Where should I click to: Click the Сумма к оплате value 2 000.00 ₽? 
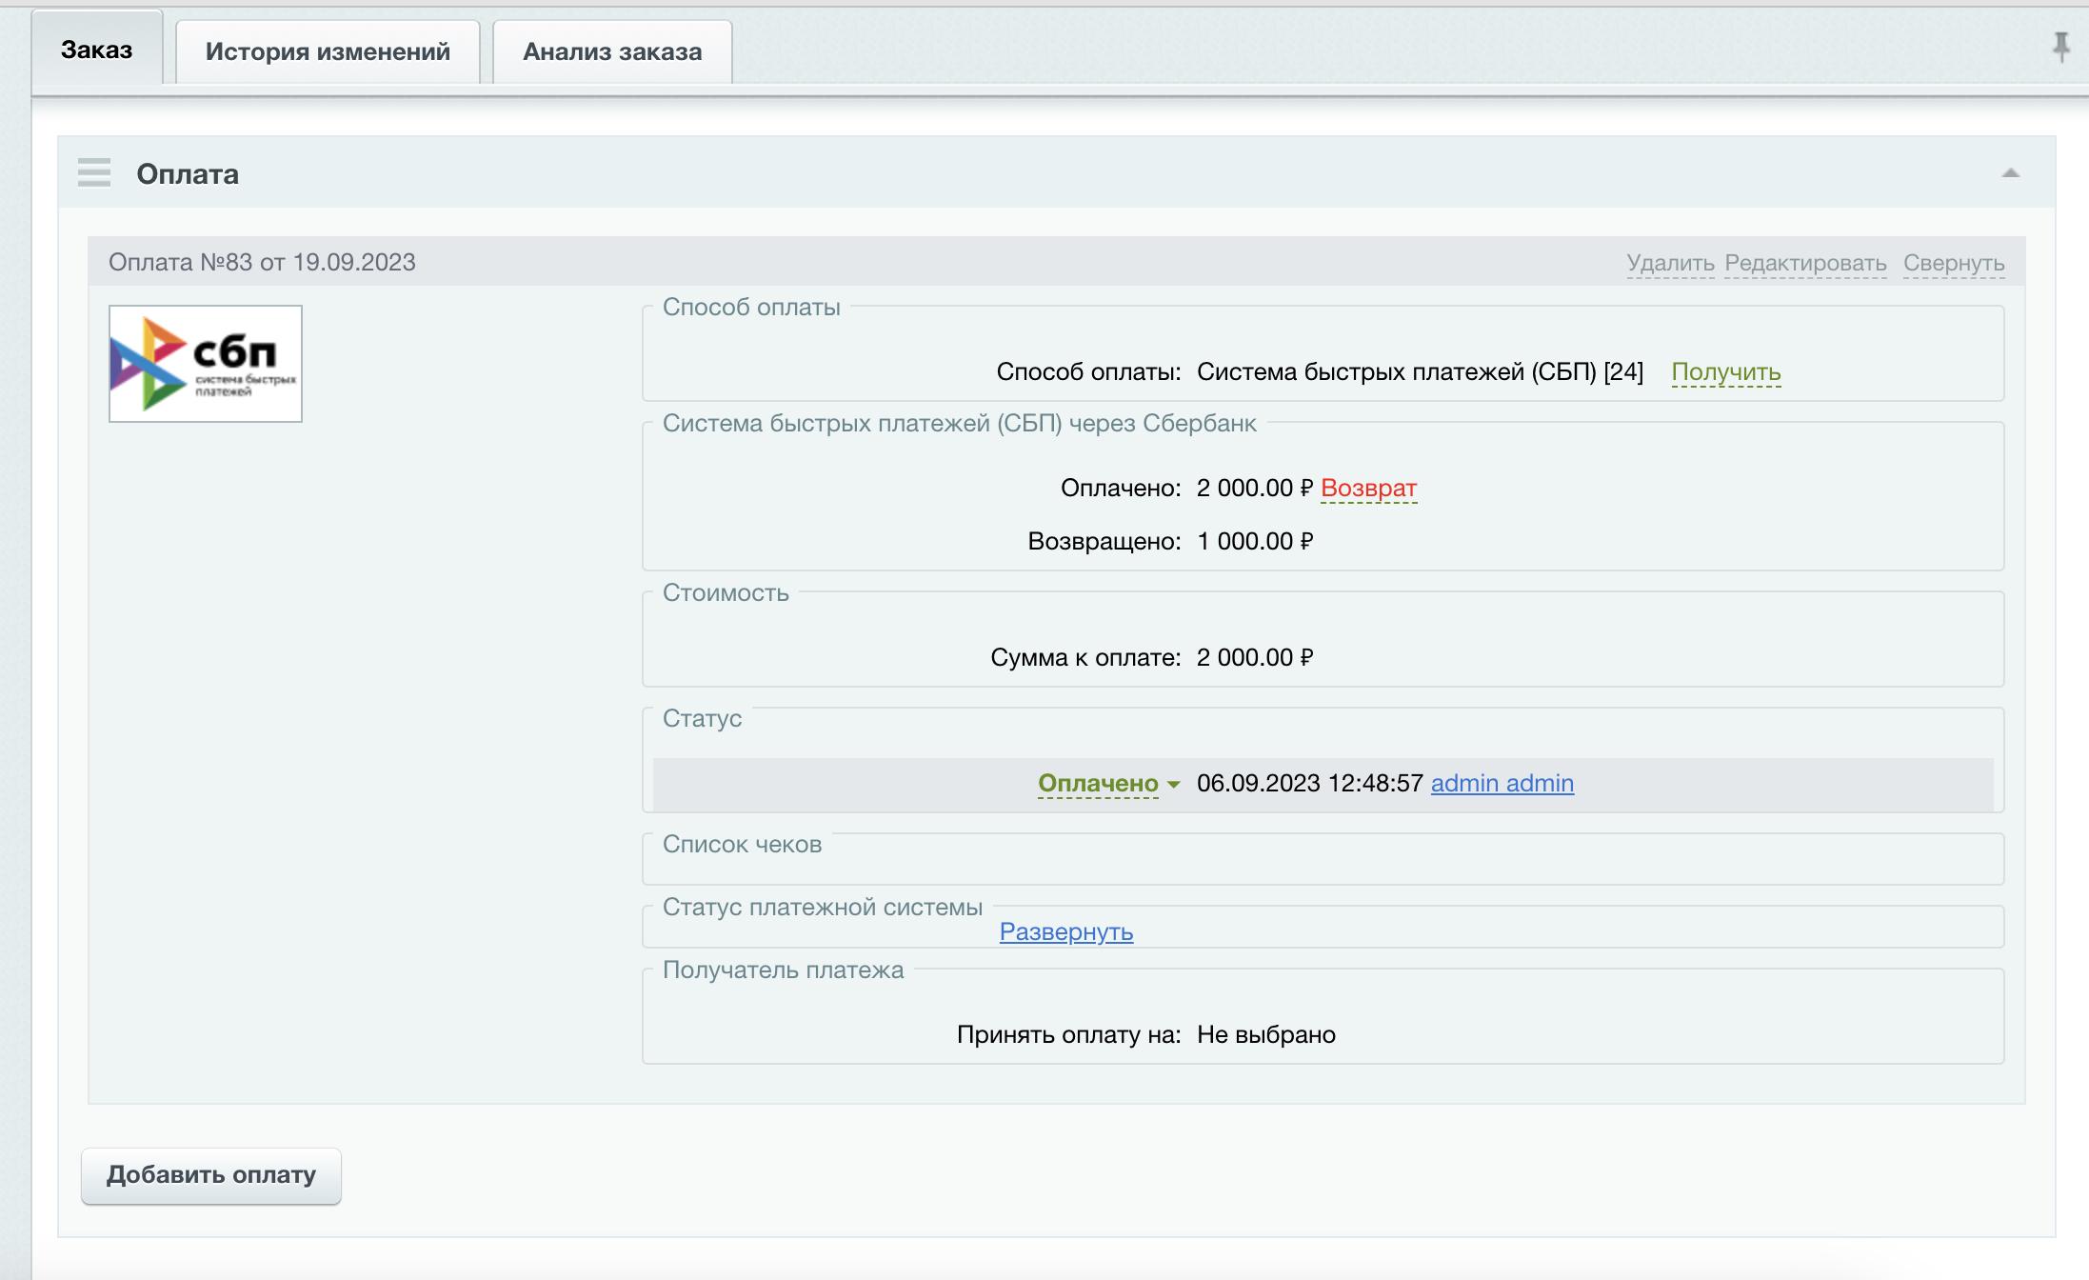(x=1255, y=657)
